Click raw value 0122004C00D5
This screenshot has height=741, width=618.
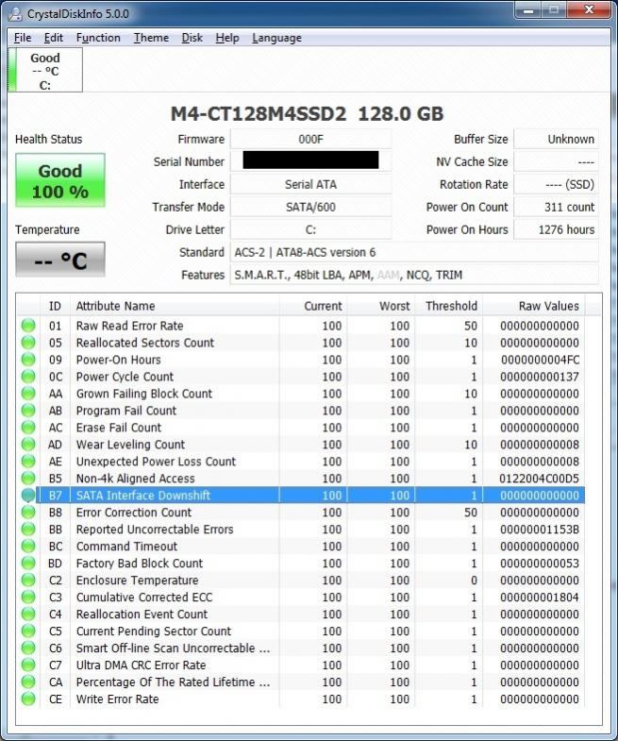coord(539,479)
